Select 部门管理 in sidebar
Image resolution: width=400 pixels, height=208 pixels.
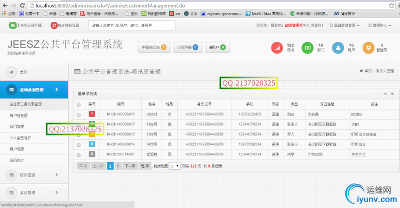point(17,127)
